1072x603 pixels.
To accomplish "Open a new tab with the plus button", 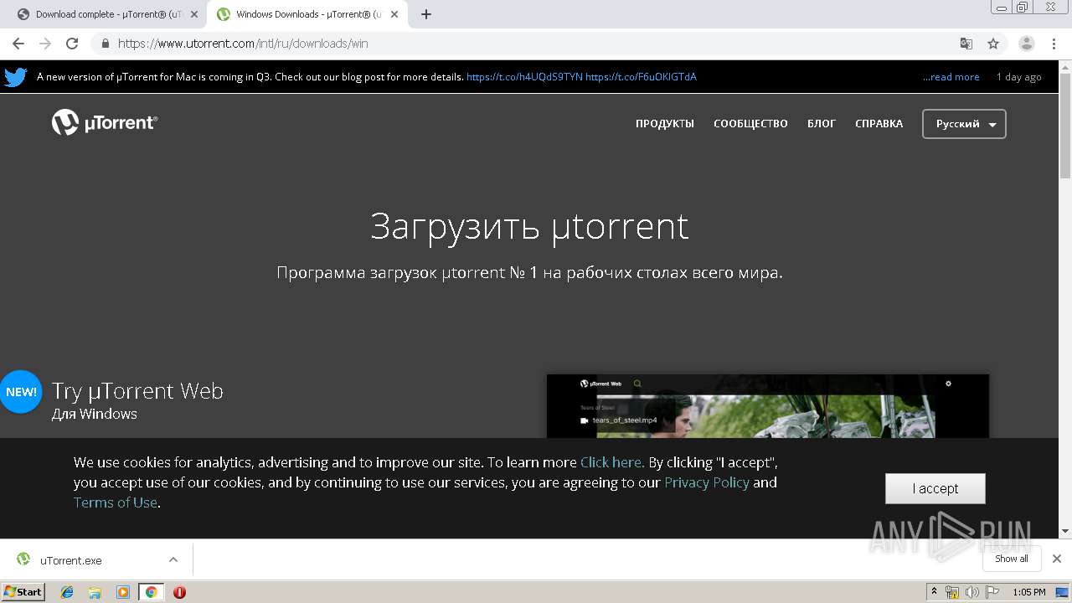I will pyautogui.click(x=426, y=14).
